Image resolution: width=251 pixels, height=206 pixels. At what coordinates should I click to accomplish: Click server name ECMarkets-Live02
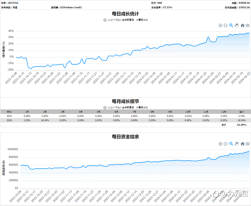pos(71,7)
